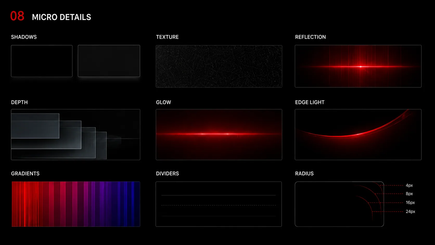The image size is (435, 245).
Task: Pick the red-to-blue gradient strip
Action: pyautogui.click(x=76, y=204)
